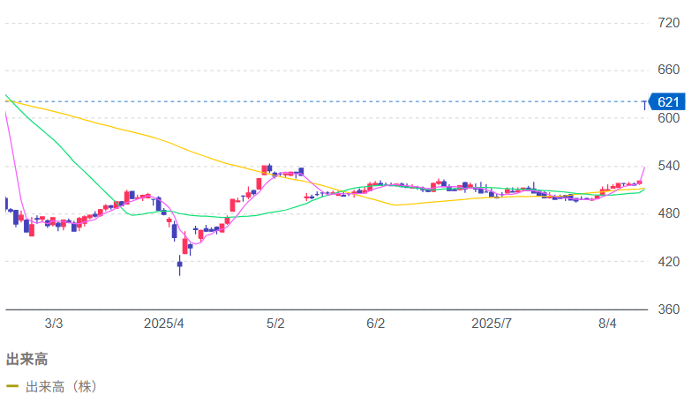This screenshot has width=699, height=395.
Task: Click the 8/4 date label
Action: (x=607, y=324)
